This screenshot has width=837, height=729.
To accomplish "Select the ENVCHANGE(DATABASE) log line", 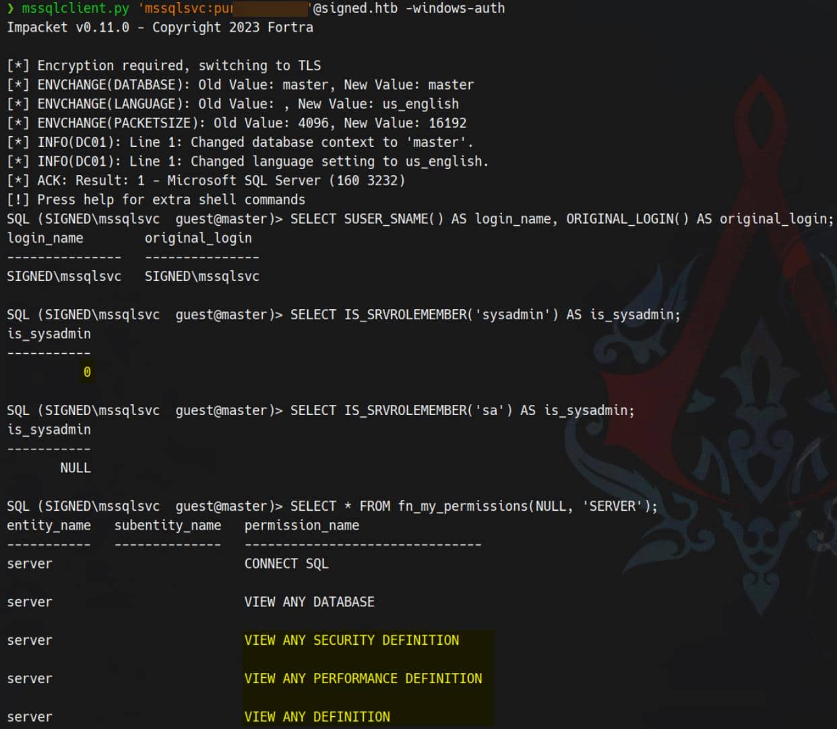I will pyautogui.click(x=241, y=85).
